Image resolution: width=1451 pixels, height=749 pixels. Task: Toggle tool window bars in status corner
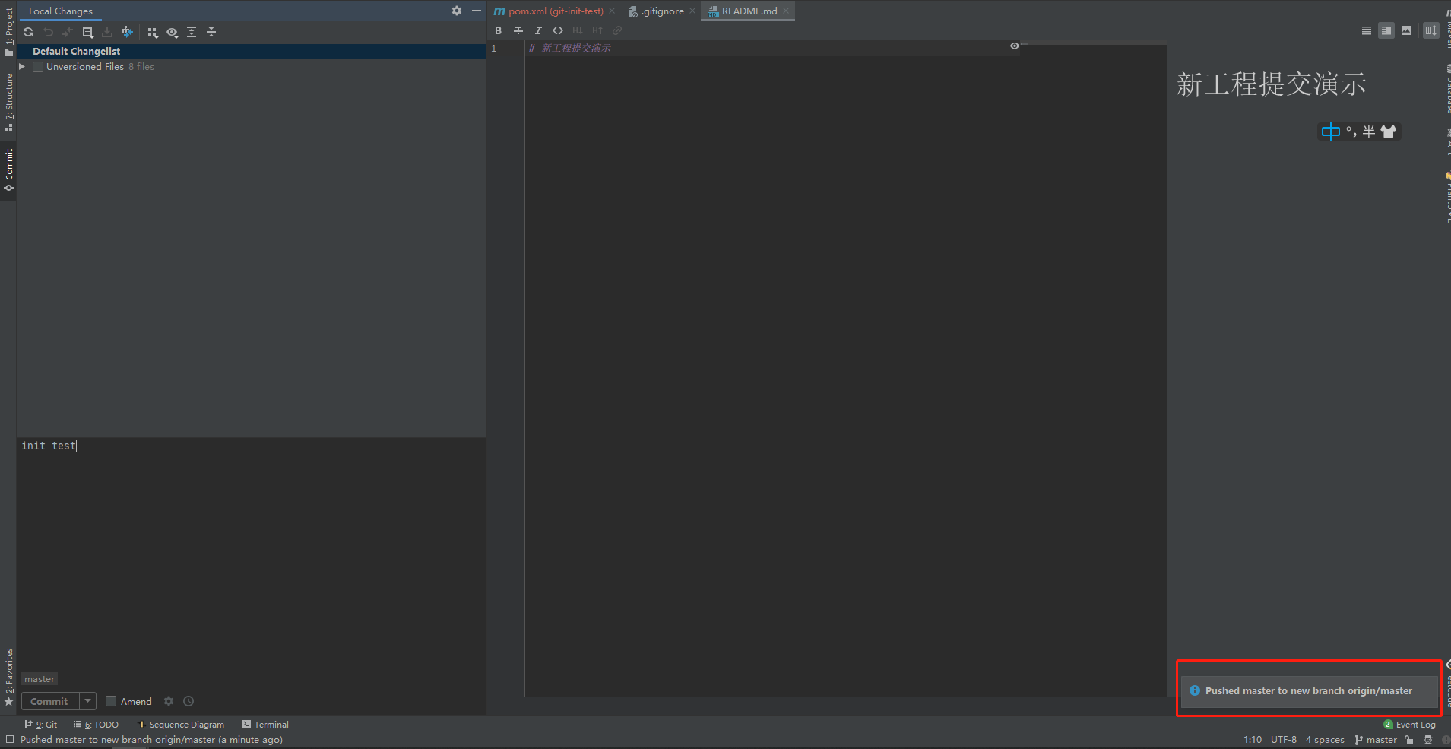(x=8, y=740)
